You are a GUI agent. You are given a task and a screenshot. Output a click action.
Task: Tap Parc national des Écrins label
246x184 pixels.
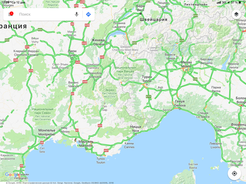pyautogui.click(x=109, y=93)
